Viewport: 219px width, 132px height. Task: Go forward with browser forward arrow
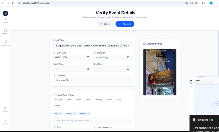8,3
